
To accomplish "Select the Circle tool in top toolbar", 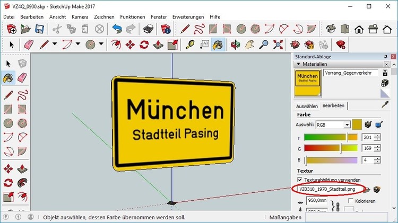I will (241, 29).
